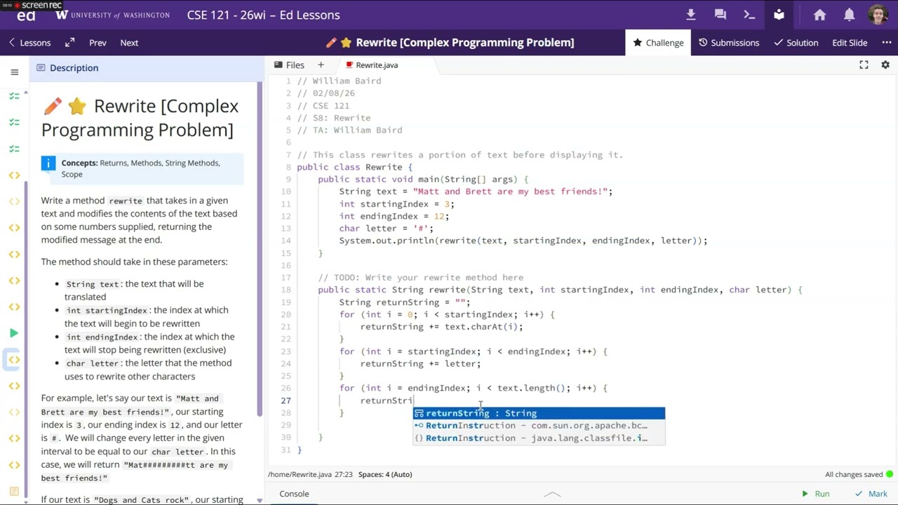Click the lessons book-reader icon

pos(779,15)
